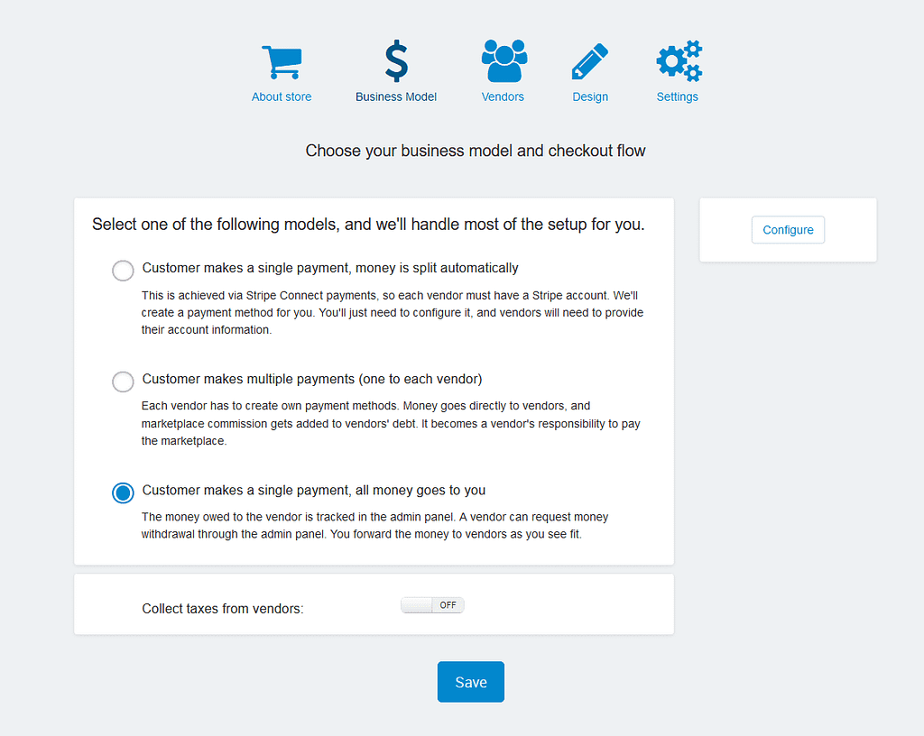Go to the Business Model step label
924x736 pixels.
[x=396, y=97]
